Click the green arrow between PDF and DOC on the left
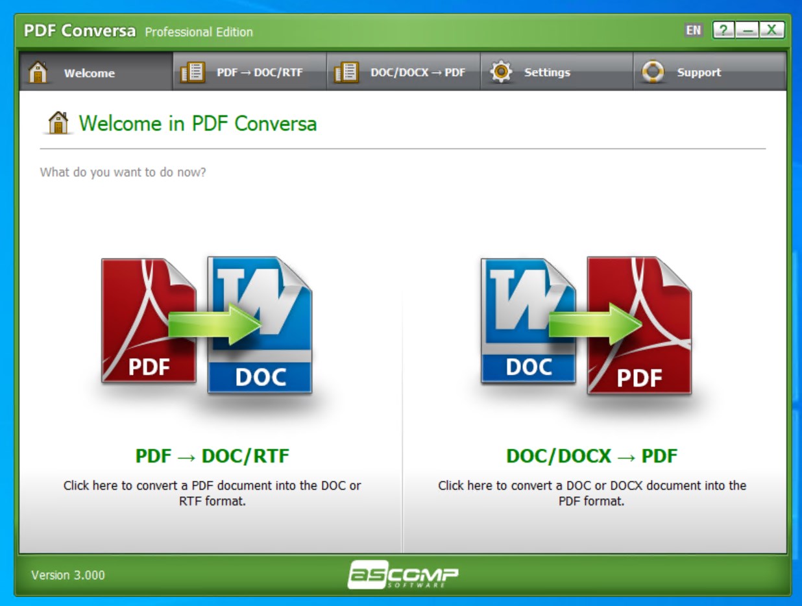Viewport: 802px width, 606px height. click(x=214, y=321)
